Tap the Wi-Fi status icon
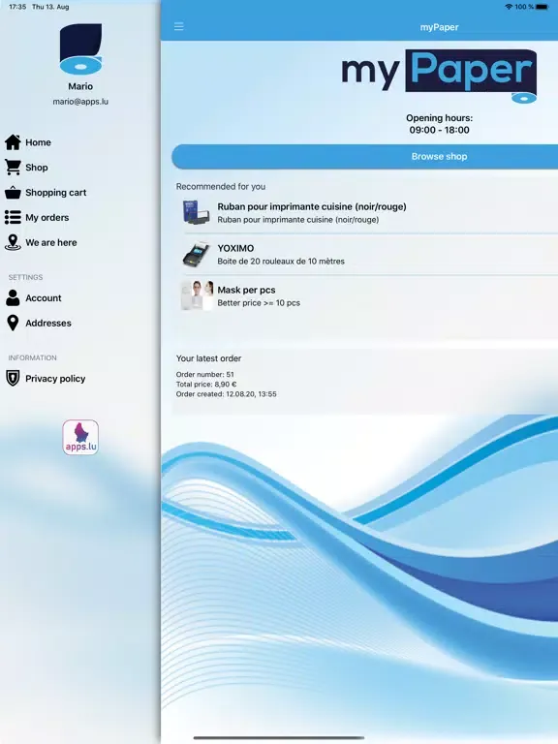Viewport: 558px width, 744px height. (x=509, y=7)
